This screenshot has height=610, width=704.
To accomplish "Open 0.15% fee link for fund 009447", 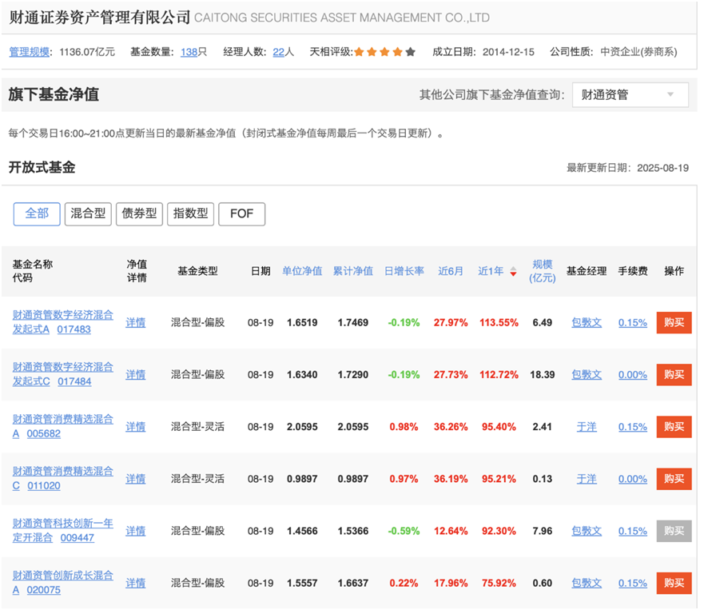I will [x=633, y=532].
